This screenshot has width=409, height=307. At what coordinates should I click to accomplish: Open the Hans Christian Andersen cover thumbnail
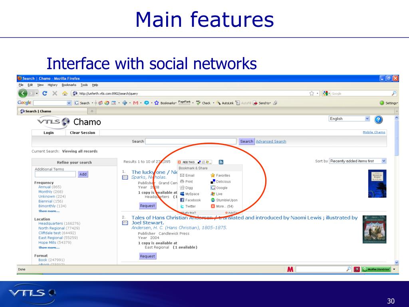pyautogui.click(x=374, y=229)
